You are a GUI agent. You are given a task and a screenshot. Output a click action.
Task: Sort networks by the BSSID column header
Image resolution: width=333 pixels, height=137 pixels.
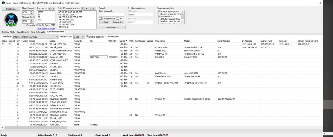coord(39,41)
